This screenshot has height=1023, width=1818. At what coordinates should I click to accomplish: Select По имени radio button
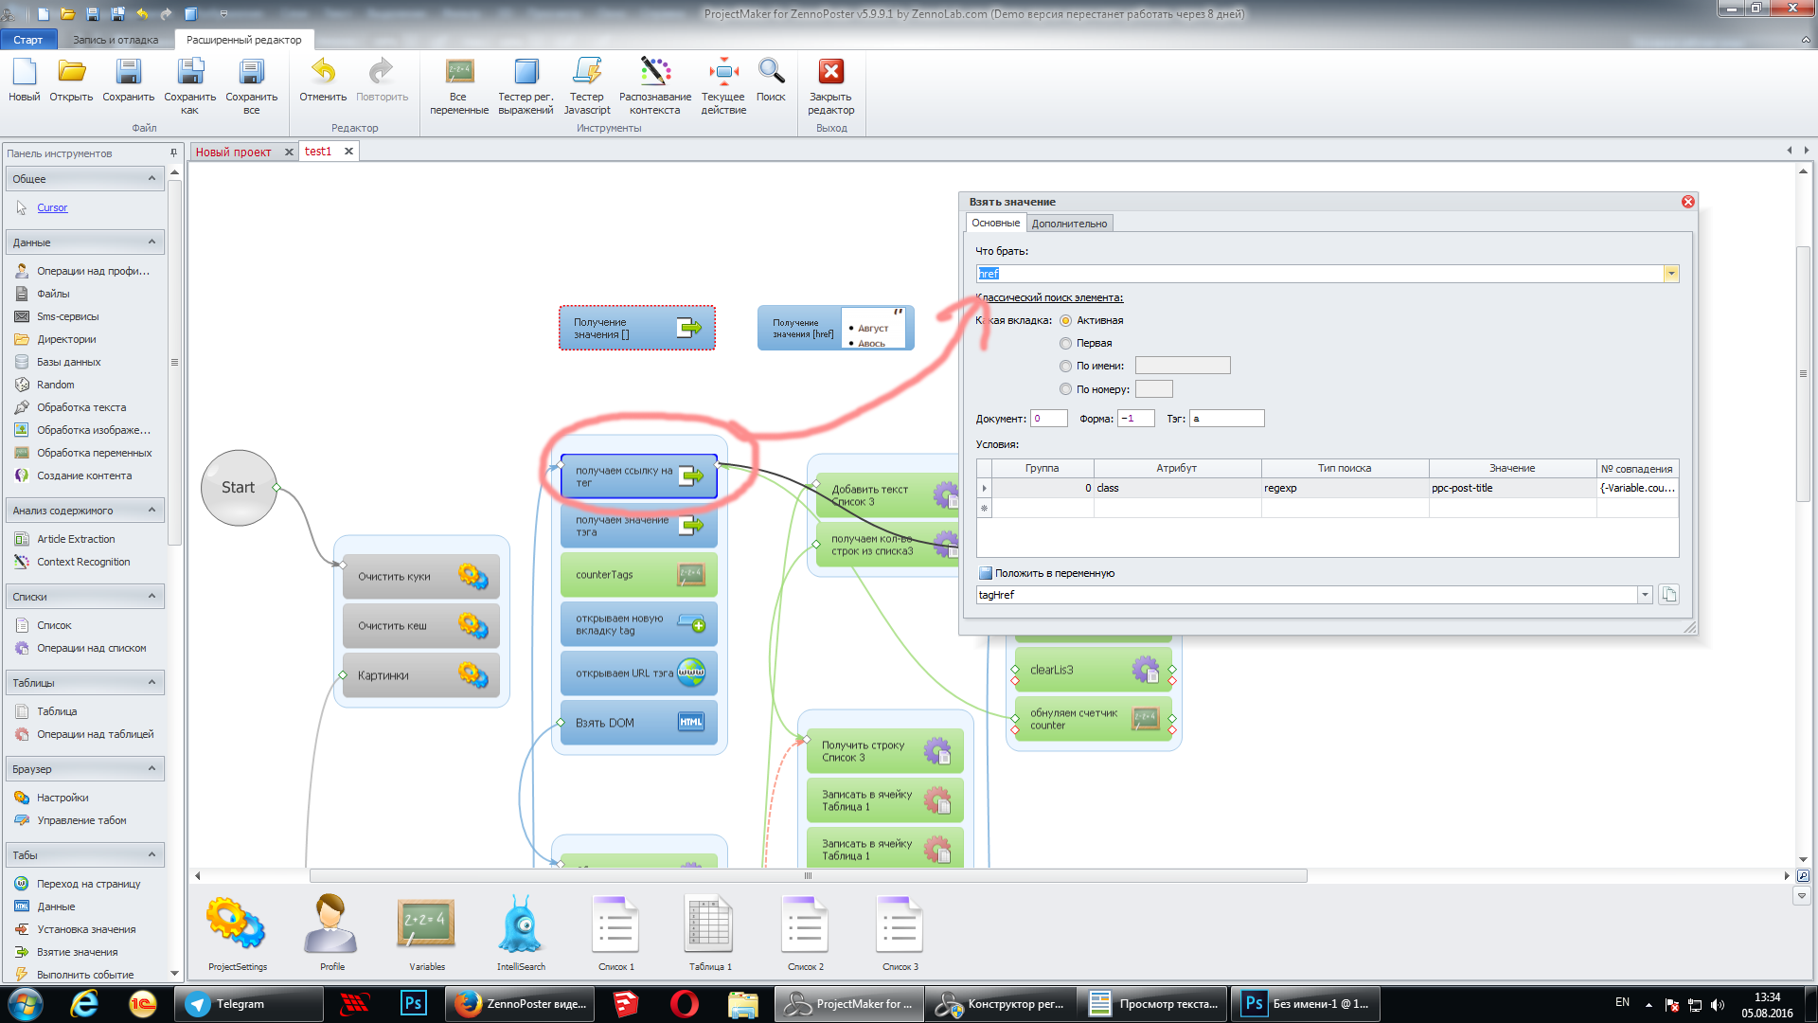tap(1065, 367)
